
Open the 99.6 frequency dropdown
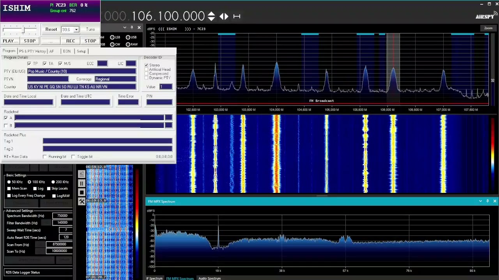(76, 30)
